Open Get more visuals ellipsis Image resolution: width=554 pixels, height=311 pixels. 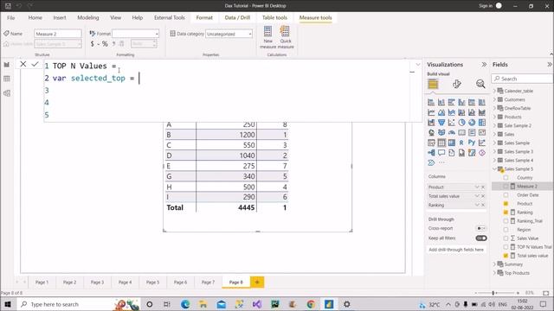click(x=441, y=163)
